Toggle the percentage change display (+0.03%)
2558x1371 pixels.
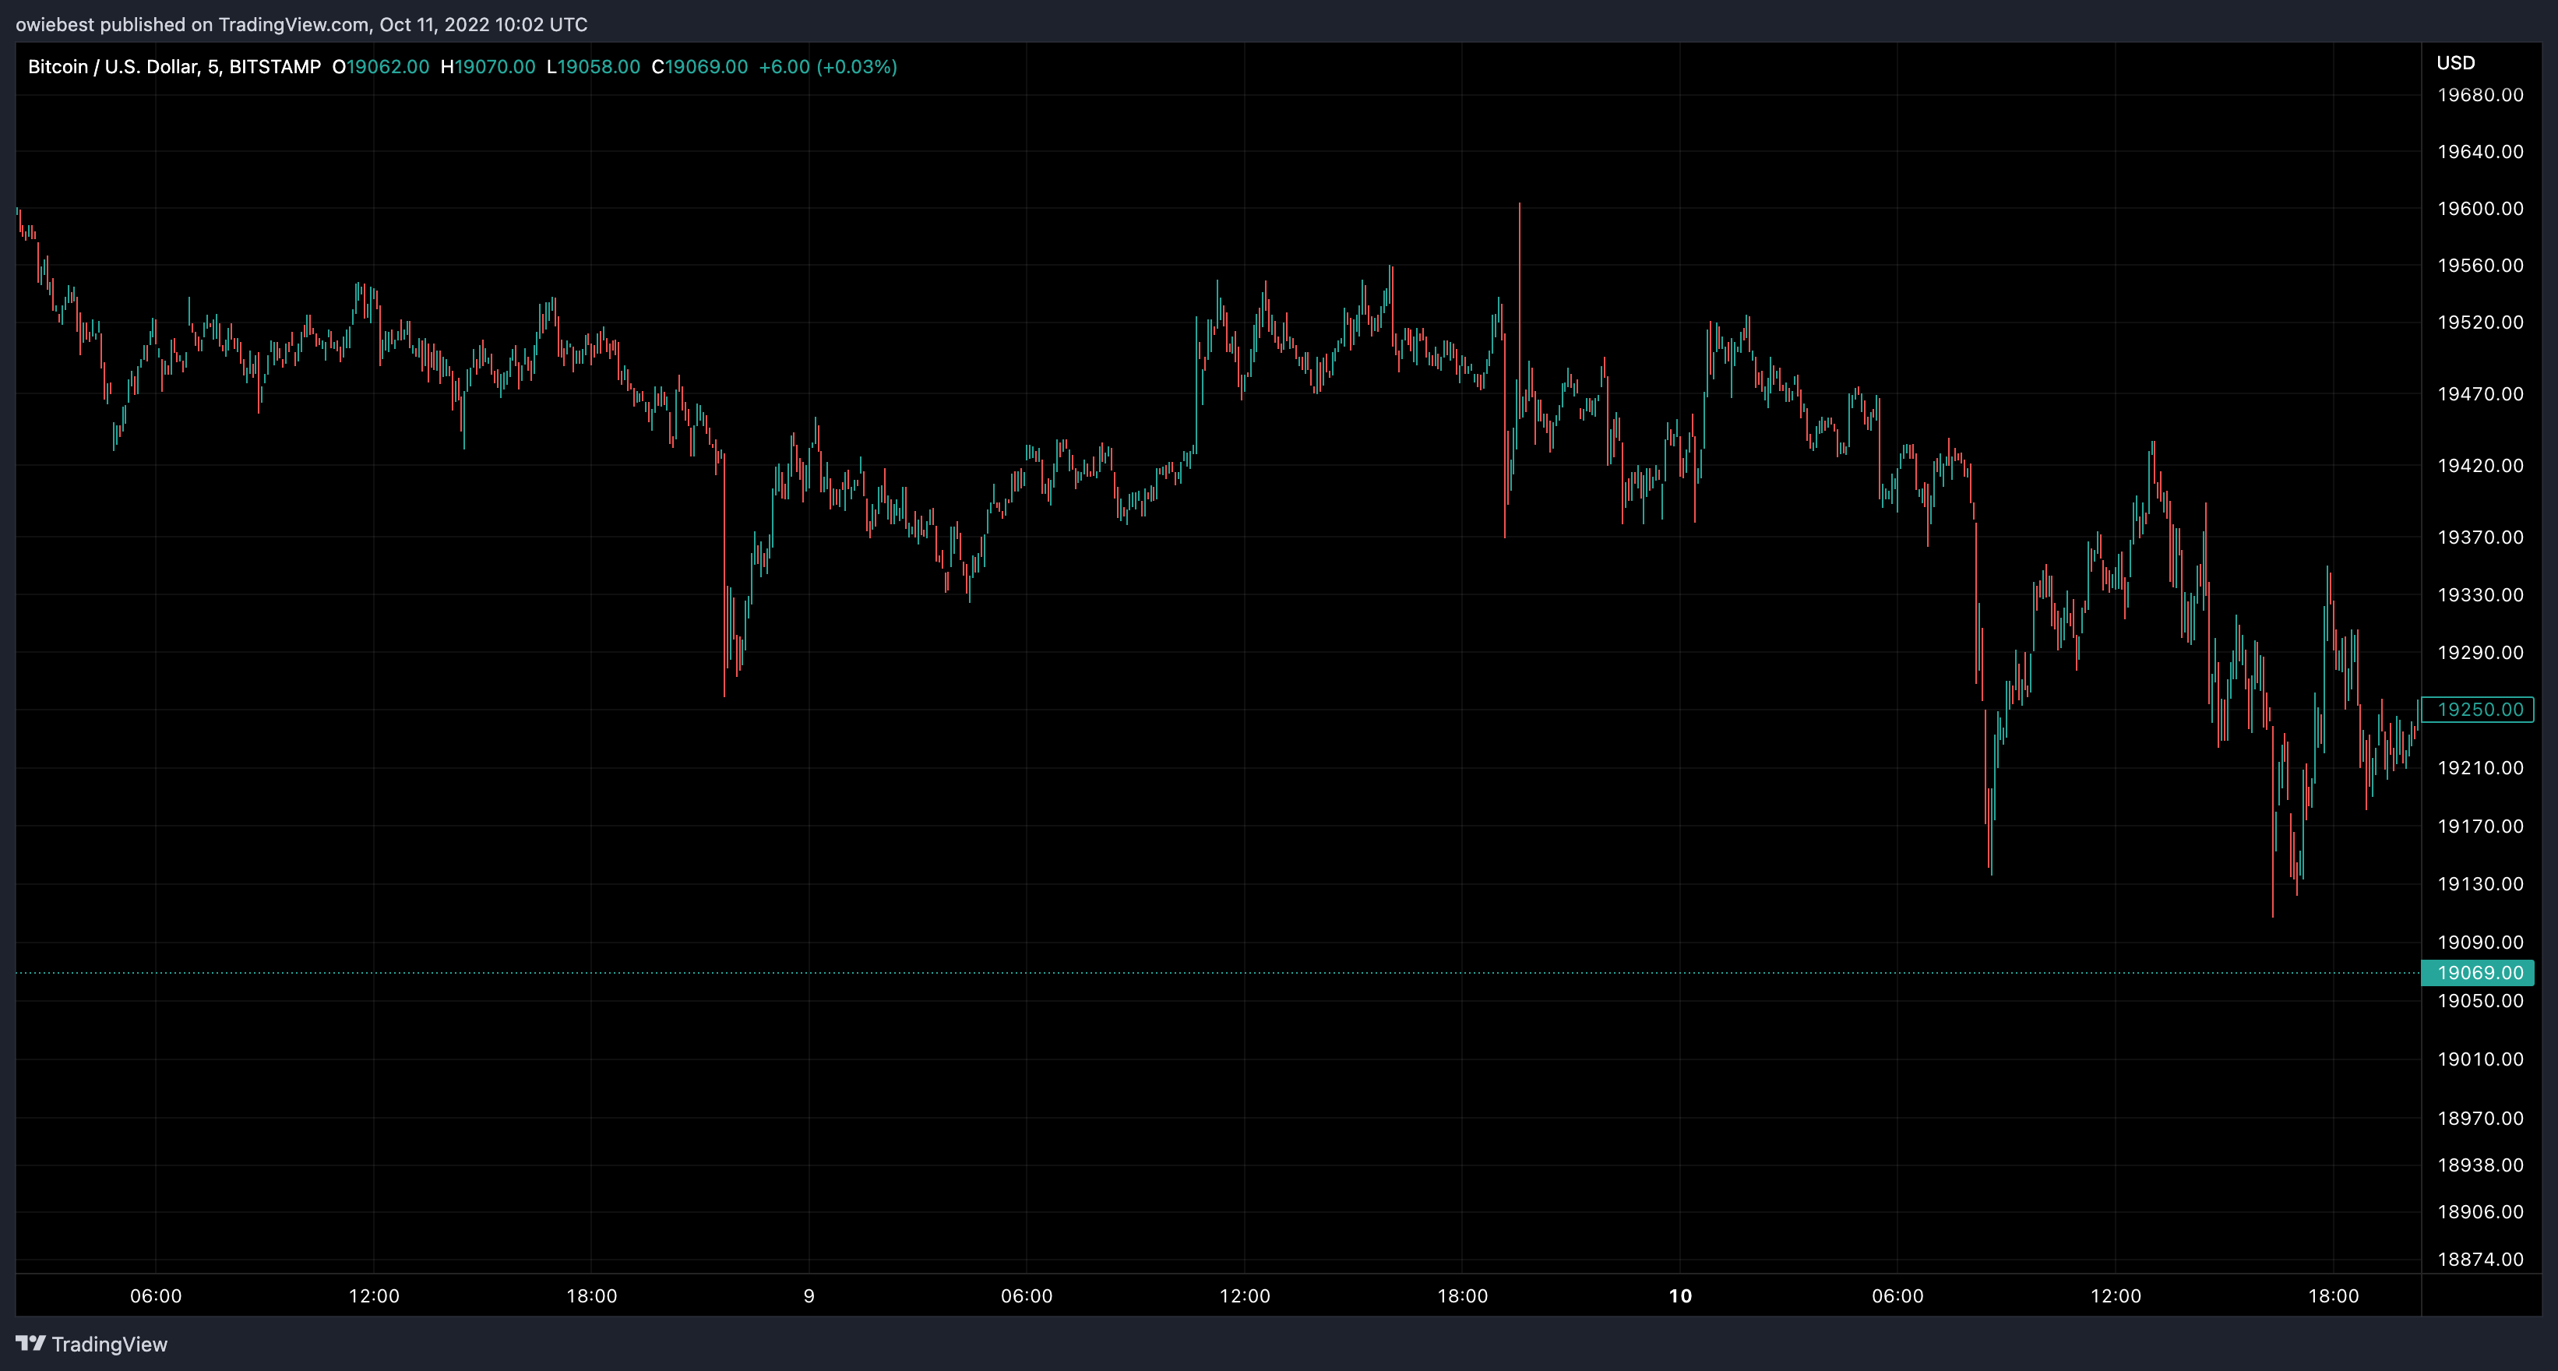[x=855, y=66]
